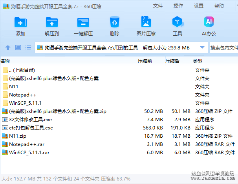Screen dimensions: 238x184
Task: Click the 50.1 MB compressed size cell
Action: click(x=181, y=111)
